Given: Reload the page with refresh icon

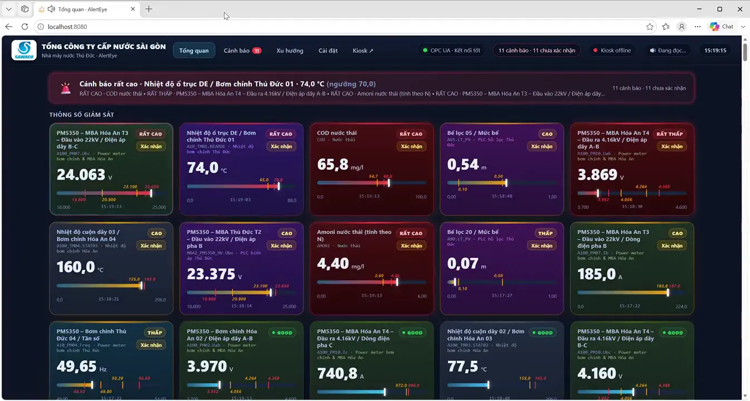Looking at the screenshot, I should coord(25,27).
